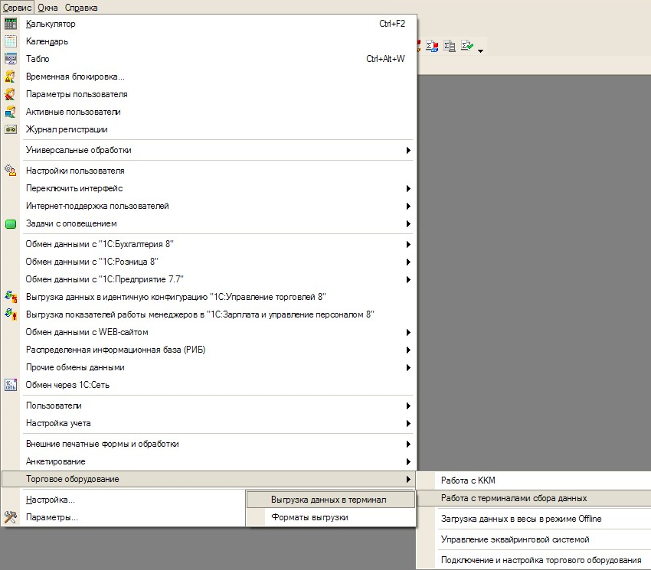This screenshot has width=651, height=570.
Task: Expand Интернет-поддержка пользователей submenu arrow
Action: (x=408, y=206)
